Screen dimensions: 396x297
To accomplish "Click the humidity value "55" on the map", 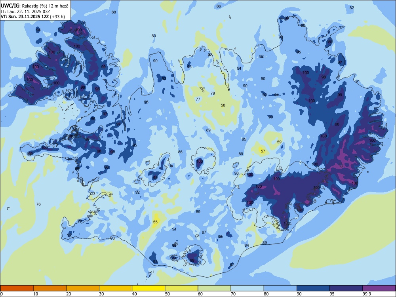I will [x=155, y=222].
